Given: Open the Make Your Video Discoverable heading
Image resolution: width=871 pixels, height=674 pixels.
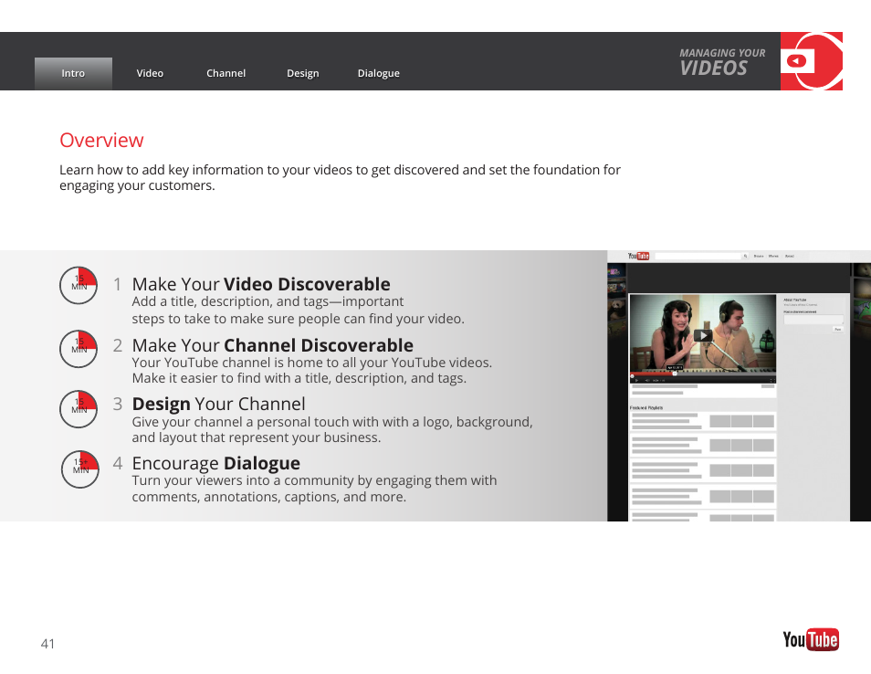Looking at the screenshot, I should [260, 284].
